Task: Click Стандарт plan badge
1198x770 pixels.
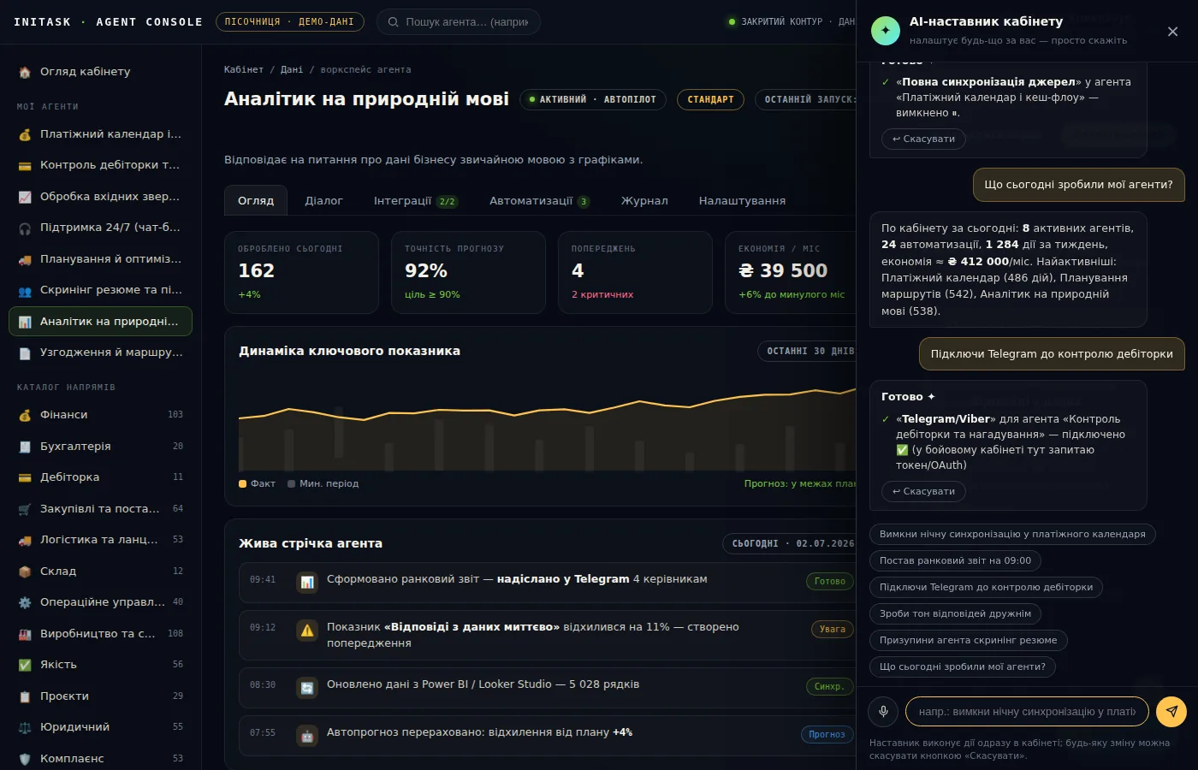Action: (710, 100)
